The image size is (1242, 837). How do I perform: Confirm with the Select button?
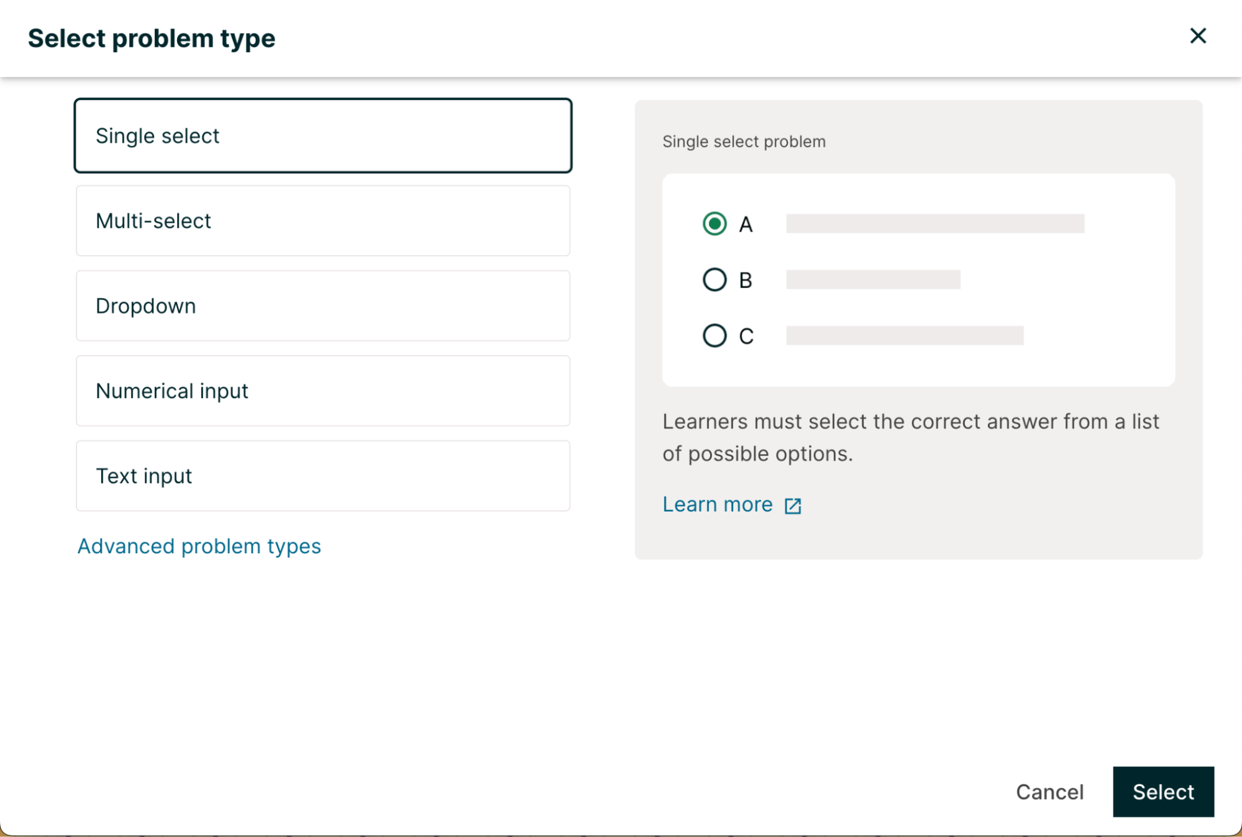pyautogui.click(x=1162, y=792)
